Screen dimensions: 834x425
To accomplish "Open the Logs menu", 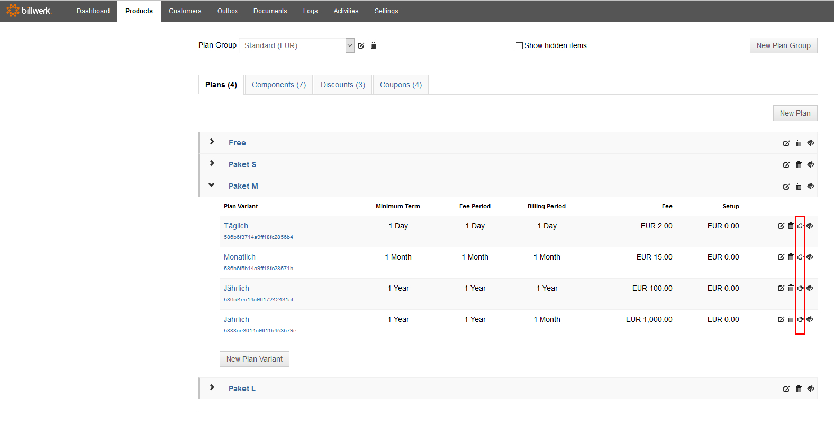I will (x=311, y=11).
